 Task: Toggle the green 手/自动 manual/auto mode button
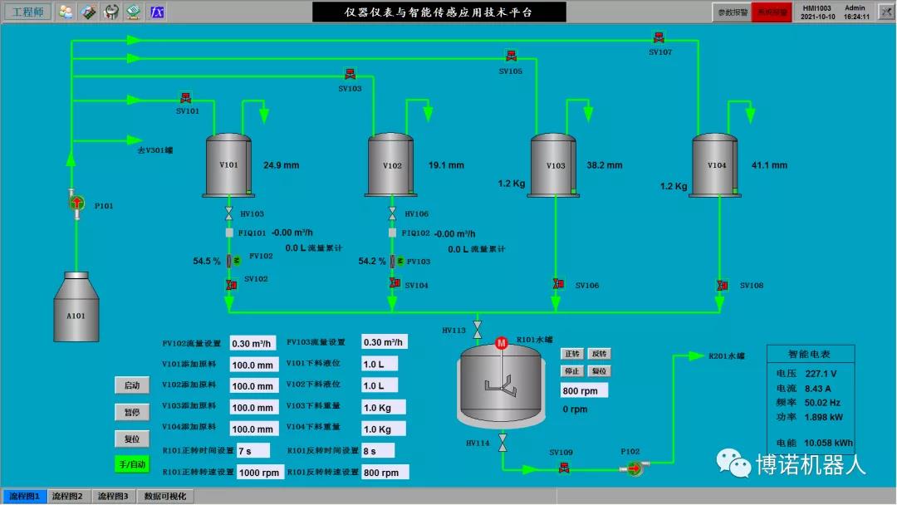click(132, 464)
